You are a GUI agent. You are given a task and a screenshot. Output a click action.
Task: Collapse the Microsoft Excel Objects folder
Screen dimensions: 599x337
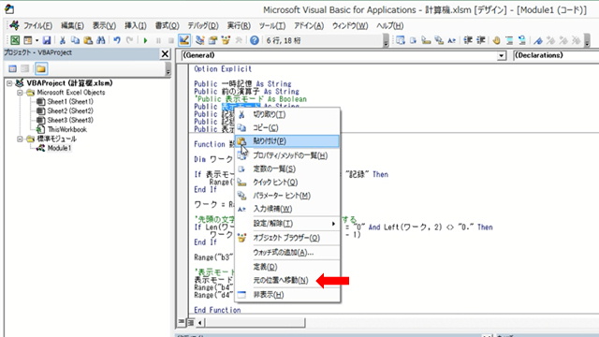click(20, 93)
